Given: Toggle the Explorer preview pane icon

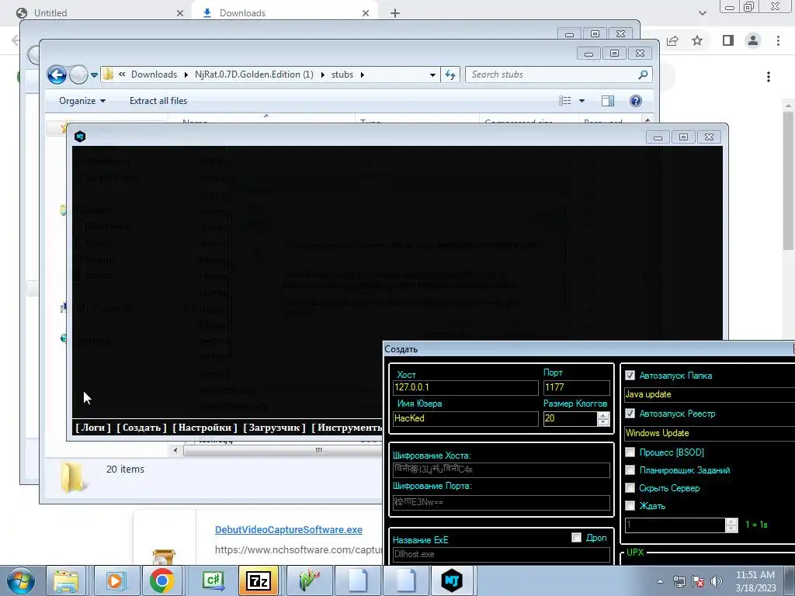Looking at the screenshot, I should point(607,101).
